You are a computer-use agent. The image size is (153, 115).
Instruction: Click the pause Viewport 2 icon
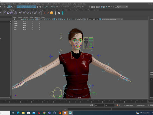point(109,7)
